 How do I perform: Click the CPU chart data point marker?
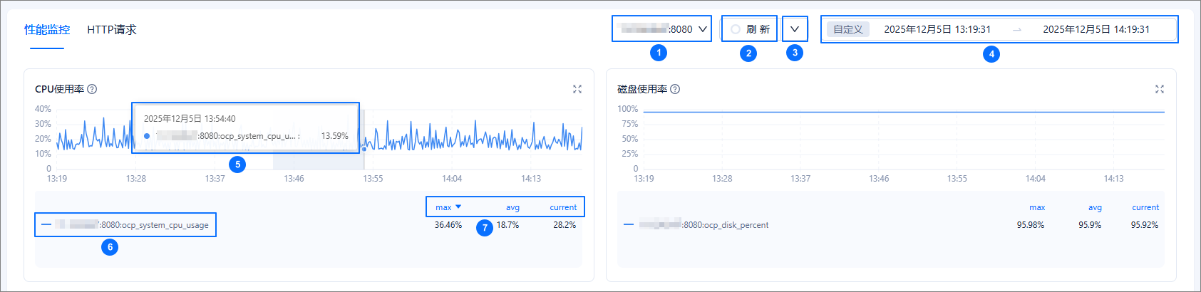coord(364,149)
